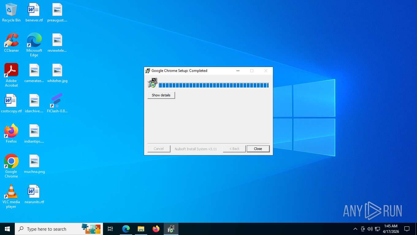The width and height of the screenshot is (417, 235).
Task: Open Edge from the taskbar
Action: tap(126, 229)
